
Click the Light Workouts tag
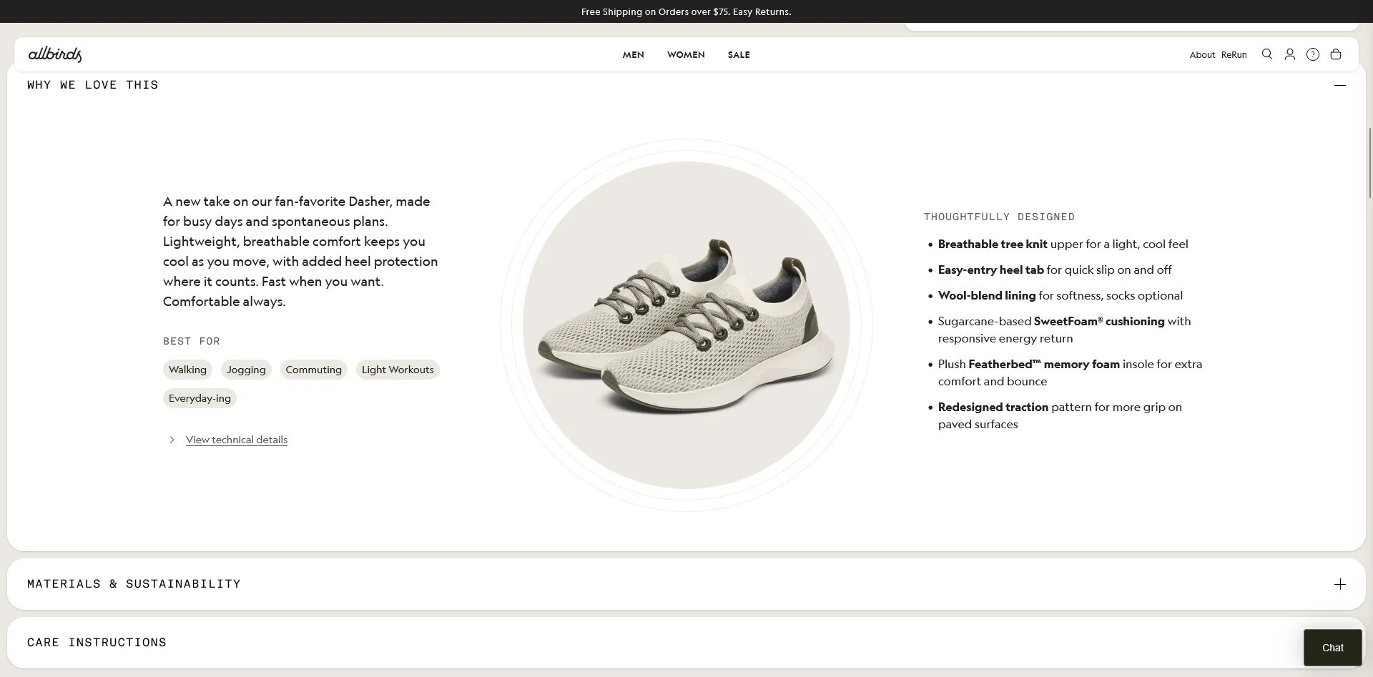pyautogui.click(x=398, y=370)
